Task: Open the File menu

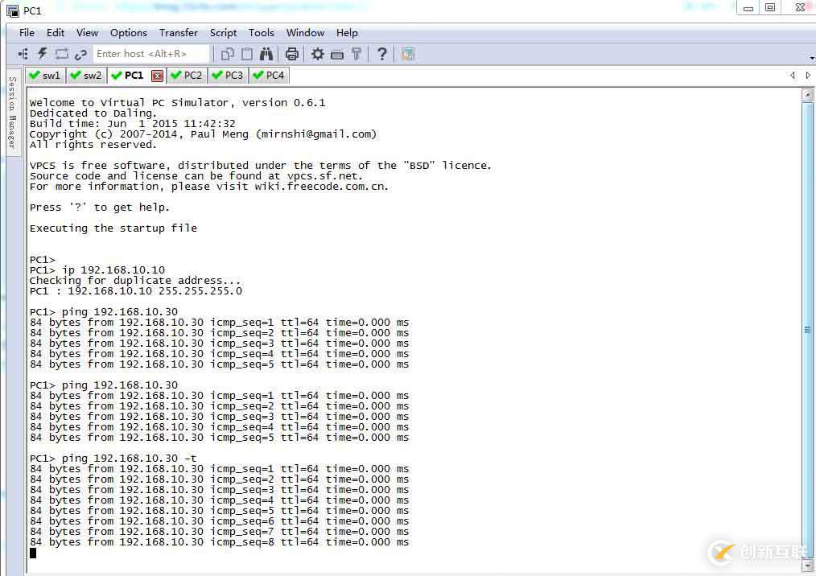Action: pyautogui.click(x=27, y=33)
